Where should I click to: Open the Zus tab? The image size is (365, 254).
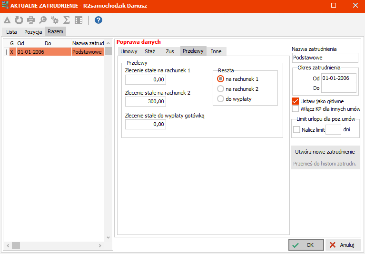tap(170, 51)
